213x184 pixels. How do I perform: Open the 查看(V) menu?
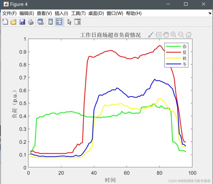coord(44,13)
